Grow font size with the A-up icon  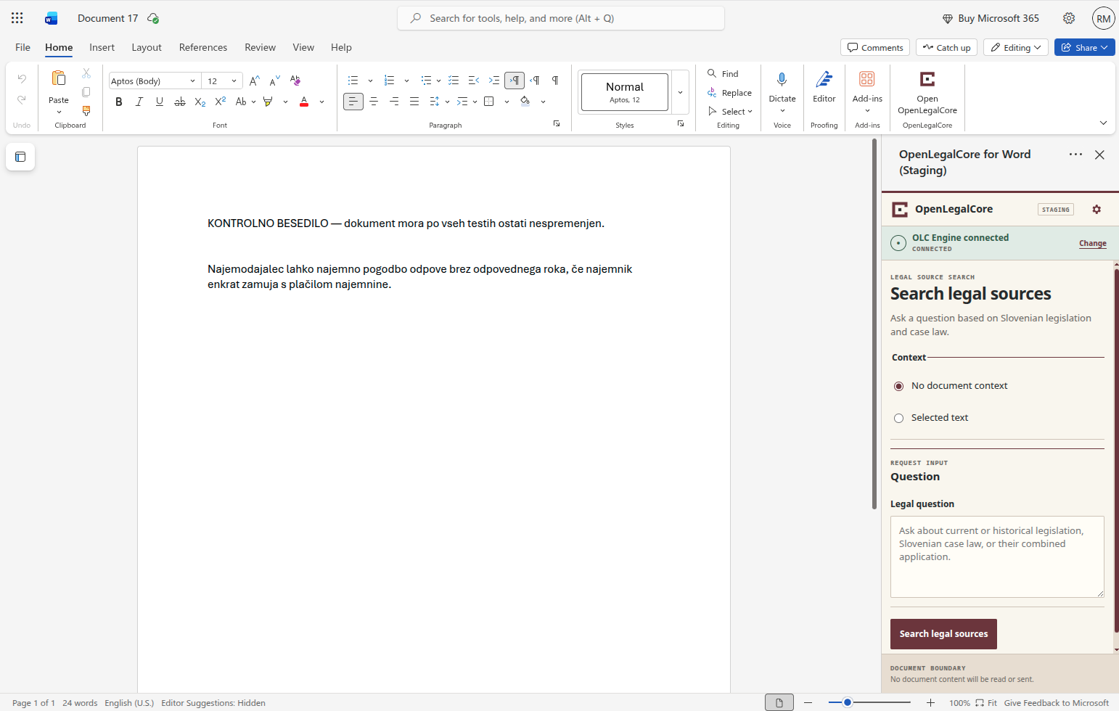click(254, 81)
